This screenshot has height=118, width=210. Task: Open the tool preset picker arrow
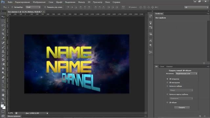tap(8, 7)
